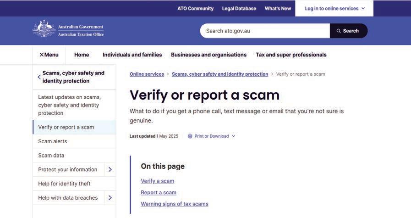Open Businesses and organisations menu
Screen dimensions: 411x218
click(x=208, y=55)
